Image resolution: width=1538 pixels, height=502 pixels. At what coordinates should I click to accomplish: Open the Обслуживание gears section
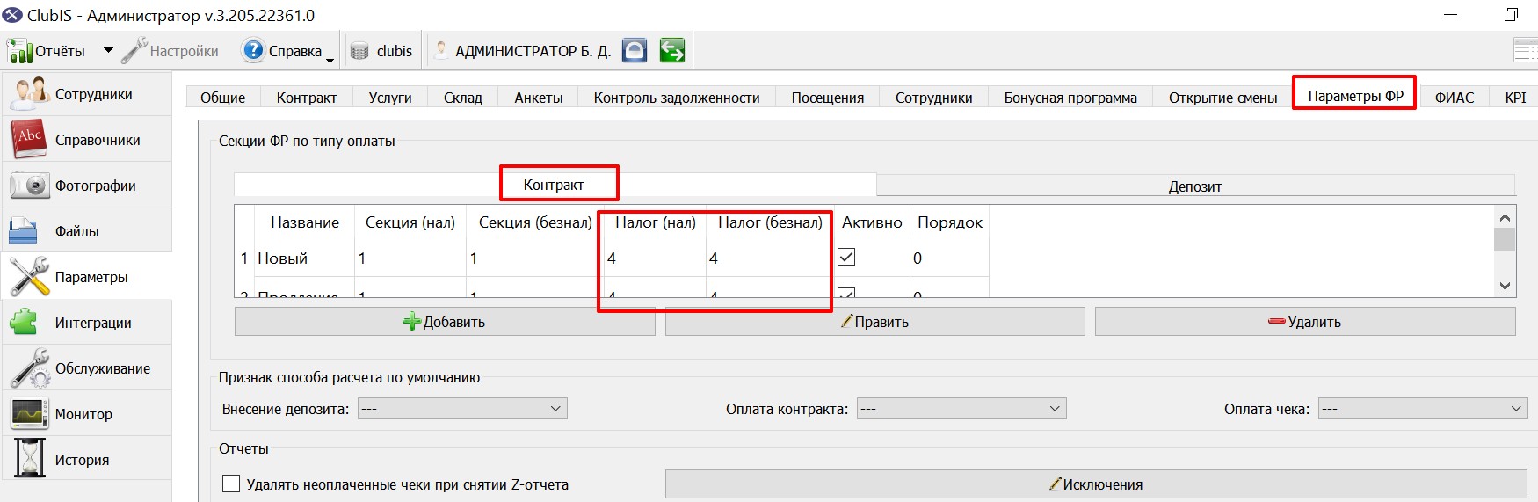[x=86, y=368]
